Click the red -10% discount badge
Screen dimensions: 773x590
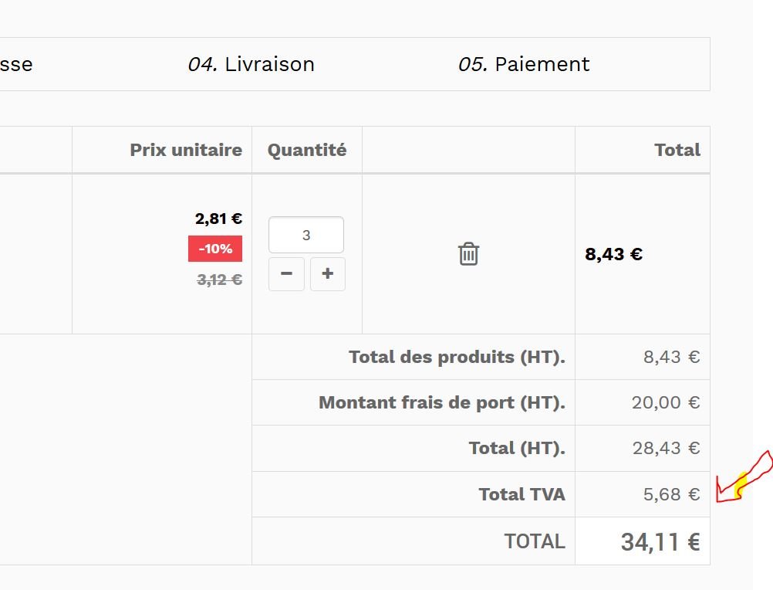pyautogui.click(x=215, y=249)
